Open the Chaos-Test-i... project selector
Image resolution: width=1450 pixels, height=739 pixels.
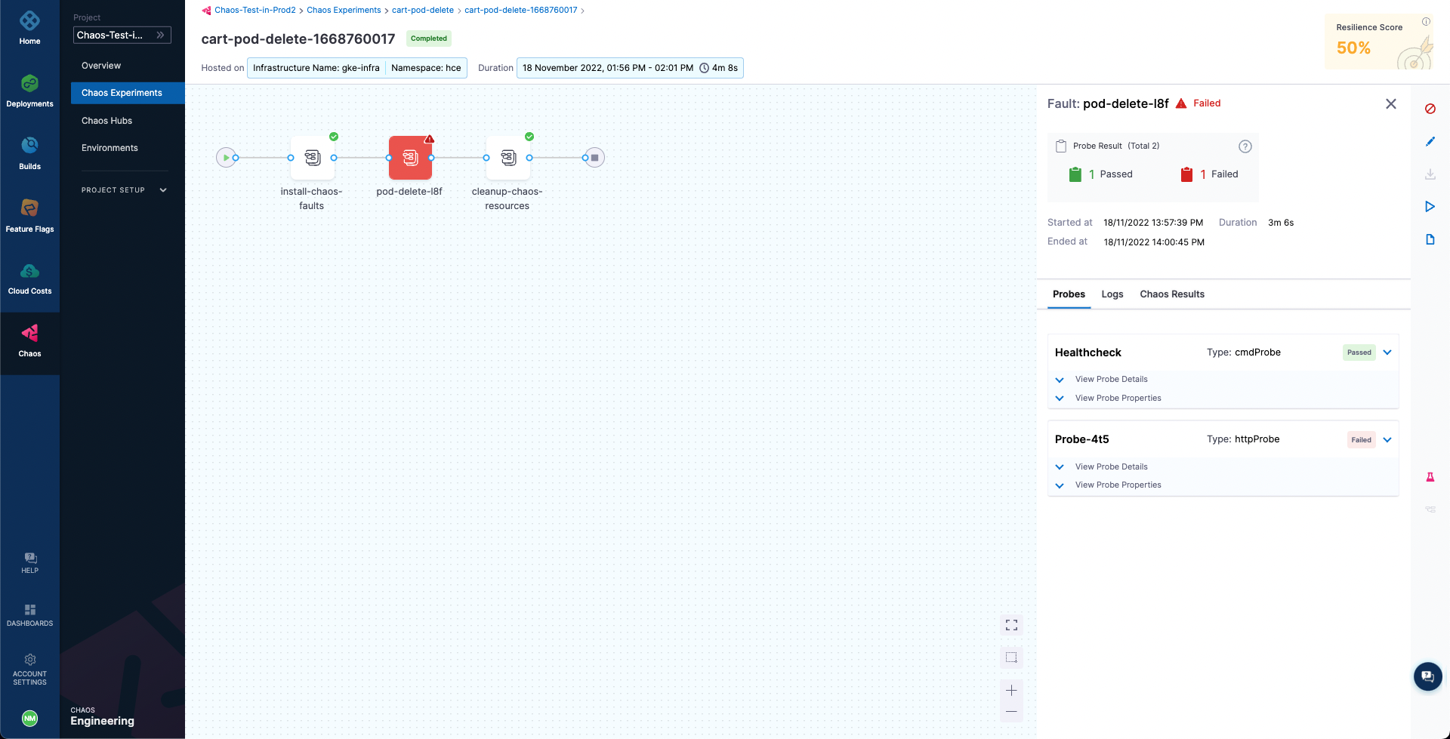point(122,35)
